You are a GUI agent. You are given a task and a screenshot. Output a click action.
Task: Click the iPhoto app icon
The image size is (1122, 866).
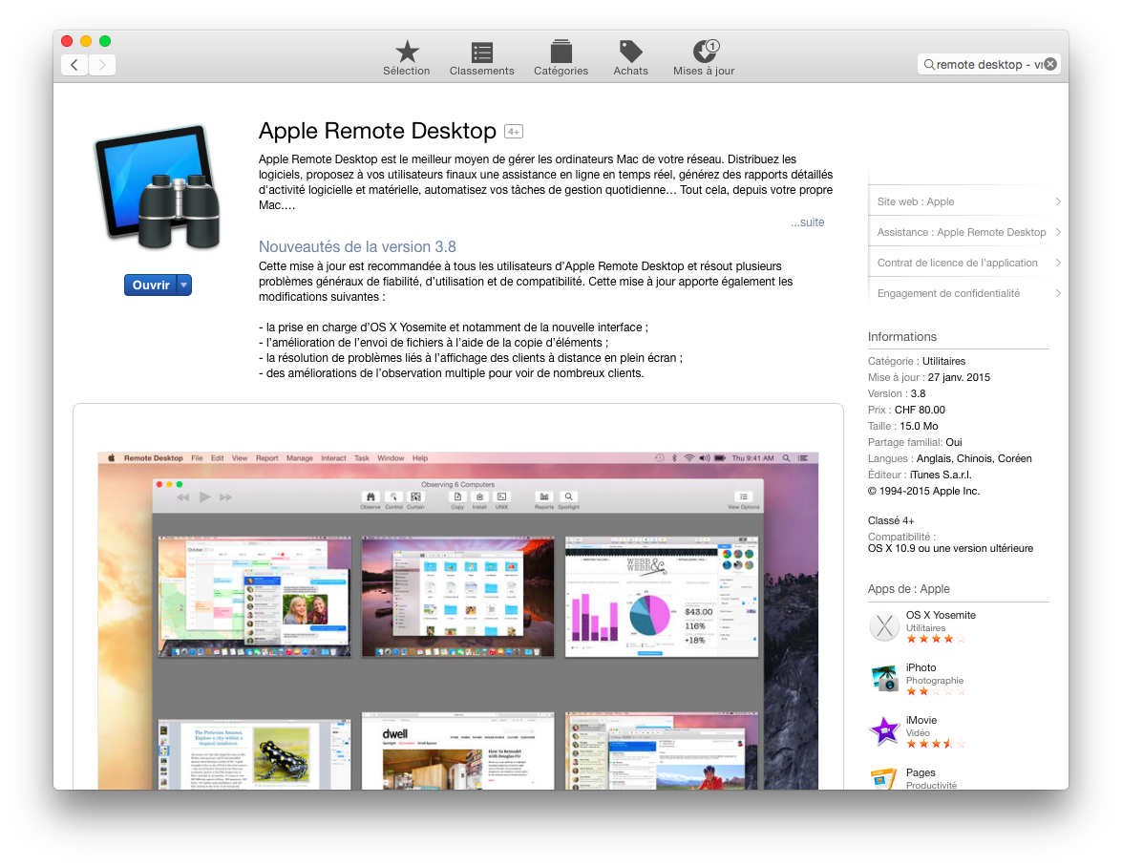pyautogui.click(x=884, y=679)
